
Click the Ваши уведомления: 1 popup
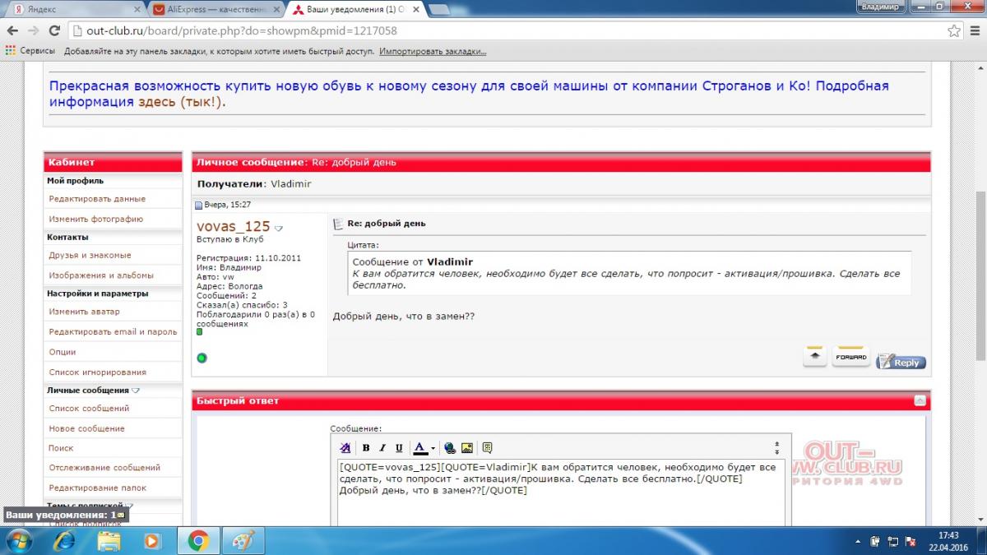click(66, 515)
